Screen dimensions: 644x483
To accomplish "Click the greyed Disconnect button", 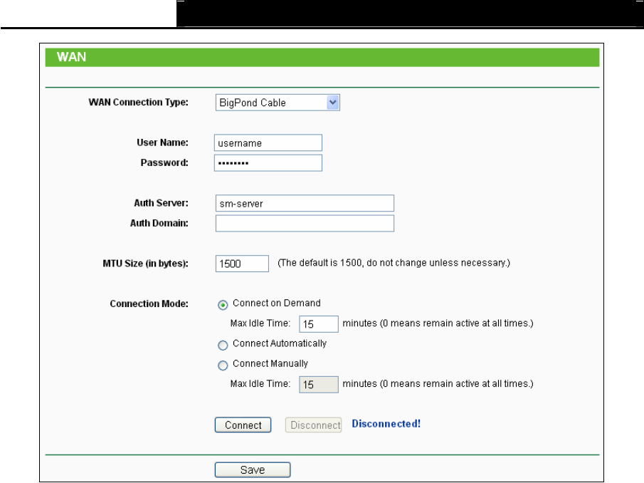I will 313,425.
